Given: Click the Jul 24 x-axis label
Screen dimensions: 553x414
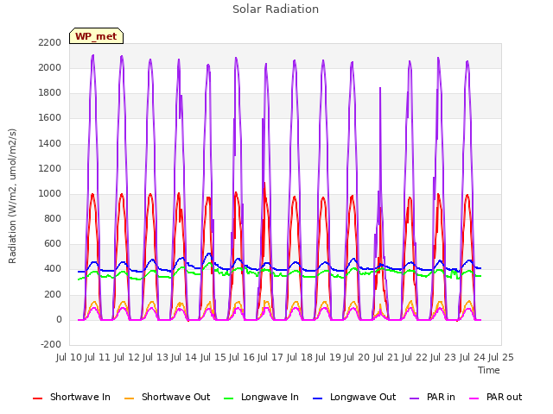Looking at the screenshot, I should [x=473, y=357].
